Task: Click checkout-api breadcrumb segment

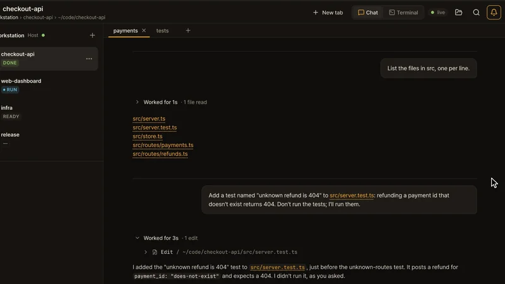Action: 38,18
